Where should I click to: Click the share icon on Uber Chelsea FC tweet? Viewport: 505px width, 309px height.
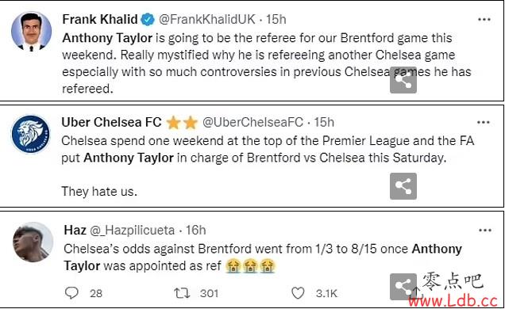click(x=403, y=186)
